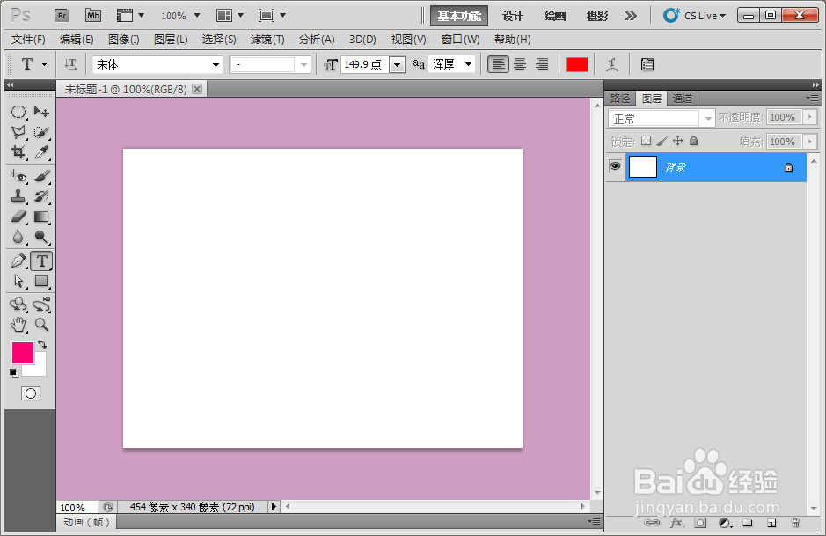Image resolution: width=826 pixels, height=536 pixels.
Task: Open fill 填充 slider arrow
Action: pyautogui.click(x=810, y=141)
